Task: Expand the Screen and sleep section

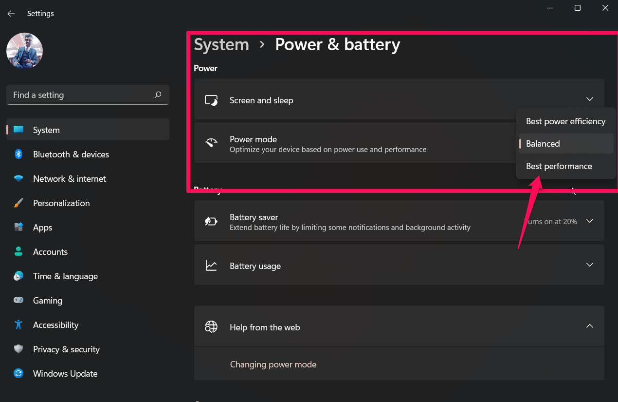Action: point(589,99)
